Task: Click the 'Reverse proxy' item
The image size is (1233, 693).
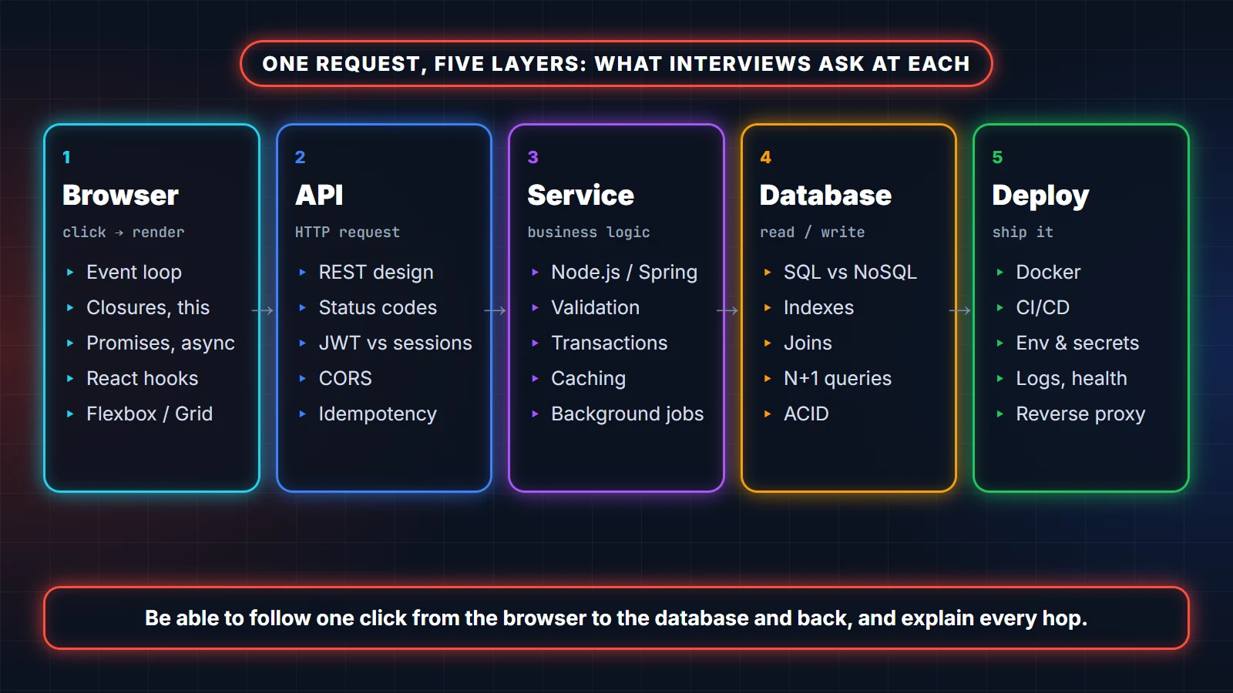Action: [1080, 413]
